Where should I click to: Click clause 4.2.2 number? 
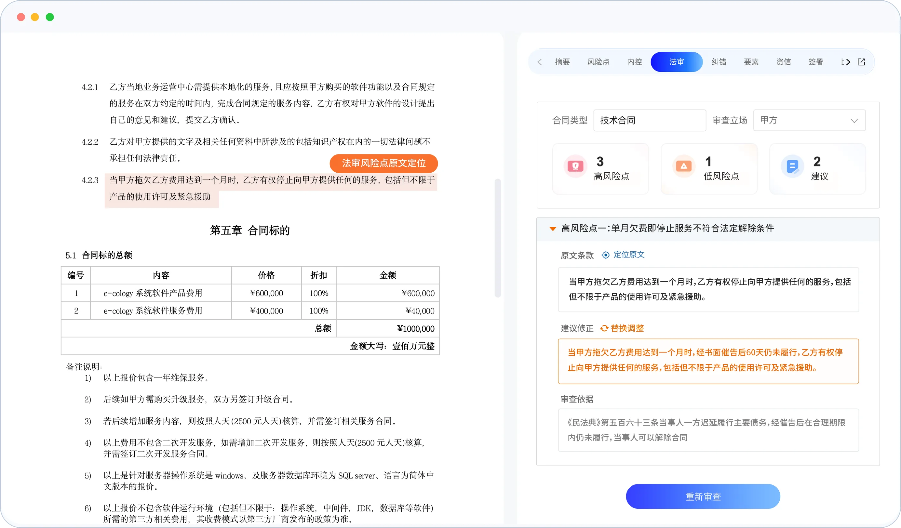[x=90, y=142]
